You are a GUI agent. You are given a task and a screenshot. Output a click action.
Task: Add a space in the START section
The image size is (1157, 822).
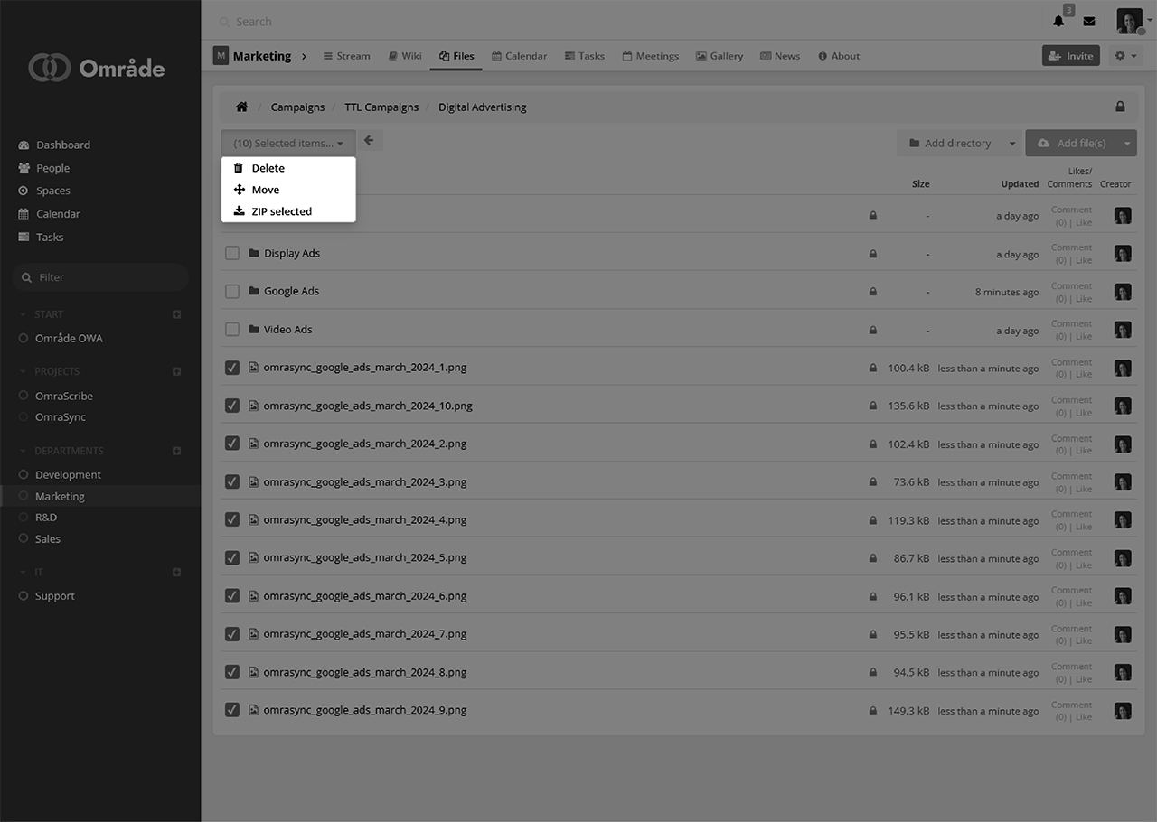click(x=177, y=314)
